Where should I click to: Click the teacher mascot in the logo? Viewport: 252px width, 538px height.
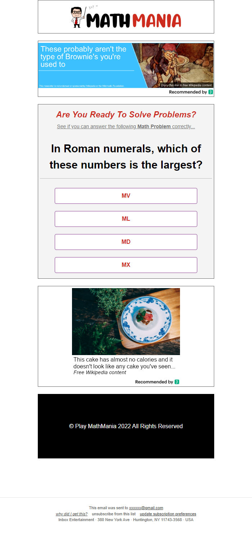tap(77, 18)
